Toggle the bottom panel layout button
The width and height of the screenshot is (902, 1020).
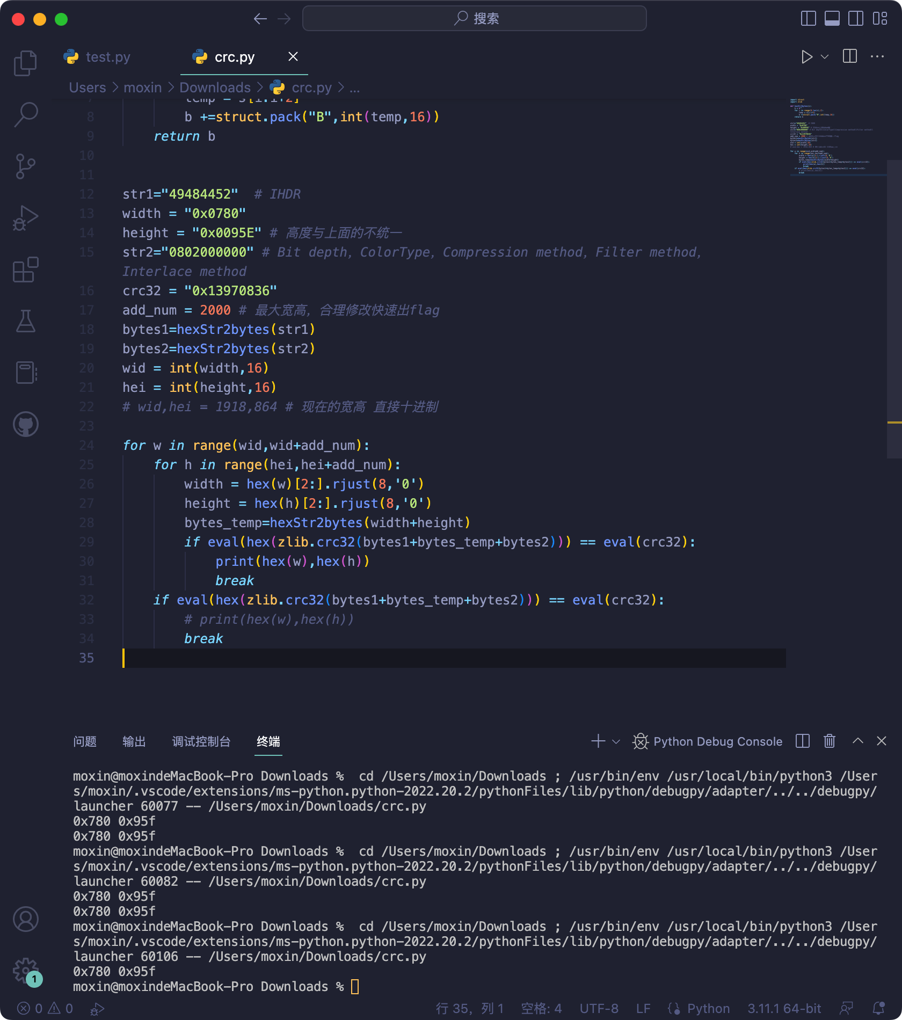coord(832,19)
